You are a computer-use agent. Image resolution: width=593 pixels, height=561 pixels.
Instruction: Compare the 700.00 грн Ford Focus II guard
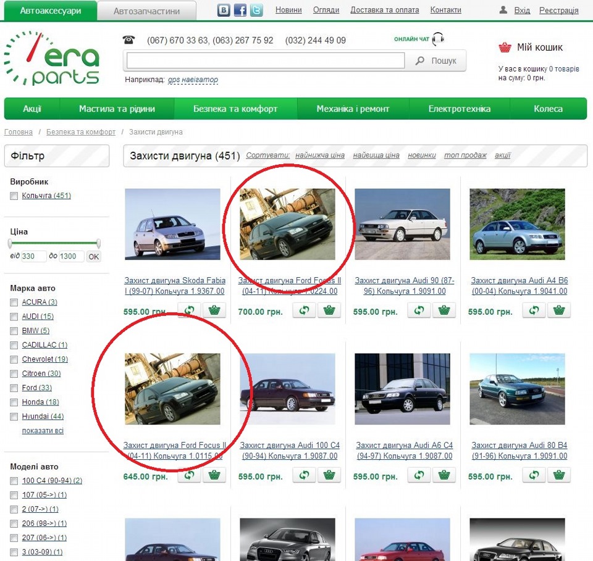coord(304,310)
